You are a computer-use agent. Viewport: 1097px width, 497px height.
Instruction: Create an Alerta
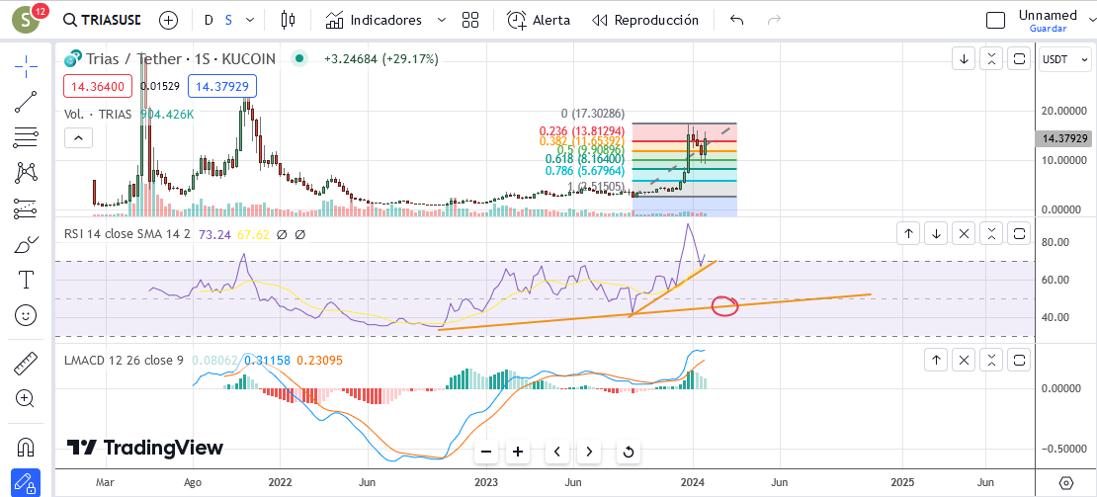coord(538,20)
